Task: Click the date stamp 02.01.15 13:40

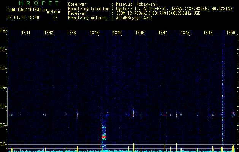Action: (23, 17)
